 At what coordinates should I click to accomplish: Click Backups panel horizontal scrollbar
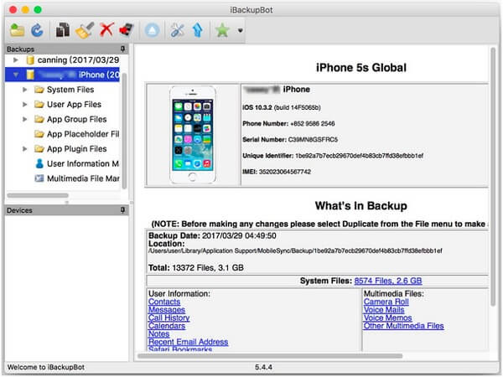click(38, 195)
